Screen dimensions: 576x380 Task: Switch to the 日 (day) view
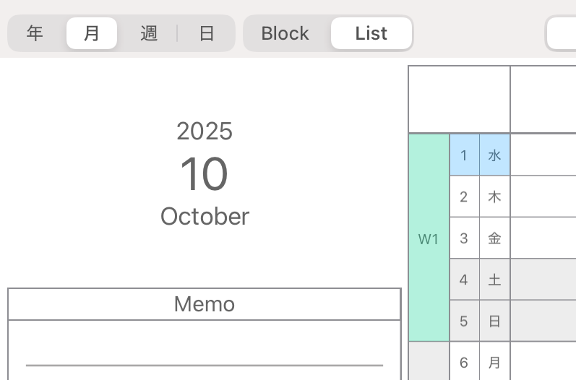(207, 33)
